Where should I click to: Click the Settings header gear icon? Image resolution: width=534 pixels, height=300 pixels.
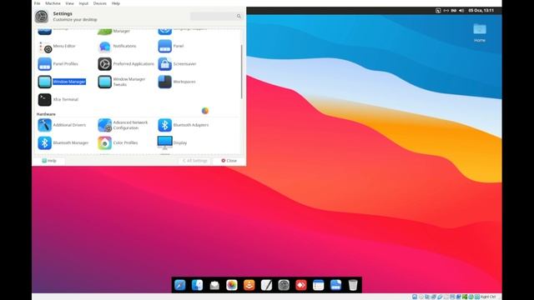(x=42, y=17)
